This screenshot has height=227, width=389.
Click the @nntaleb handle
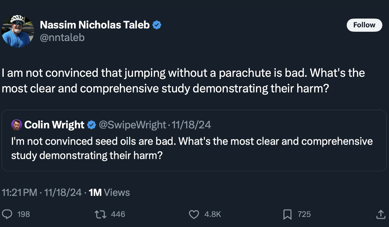tap(62, 37)
